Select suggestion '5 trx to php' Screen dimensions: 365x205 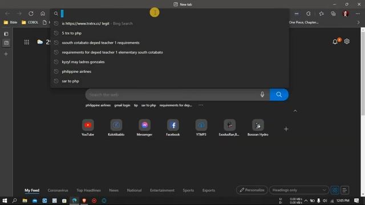pyautogui.click(x=170, y=33)
